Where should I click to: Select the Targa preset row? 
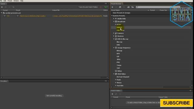pos(151,65)
